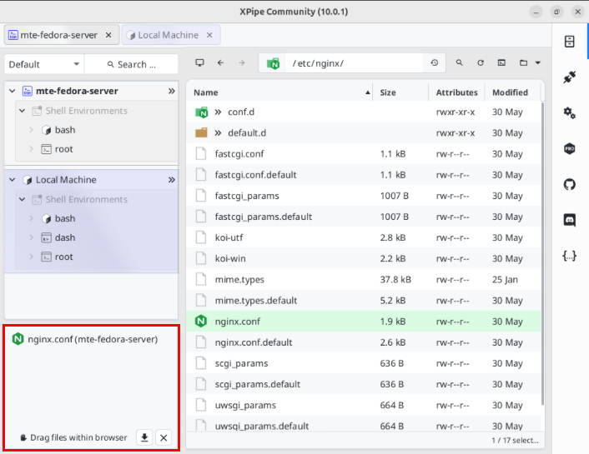Open double chevron on Local Machine row
This screenshot has height=454, width=589.
click(172, 180)
